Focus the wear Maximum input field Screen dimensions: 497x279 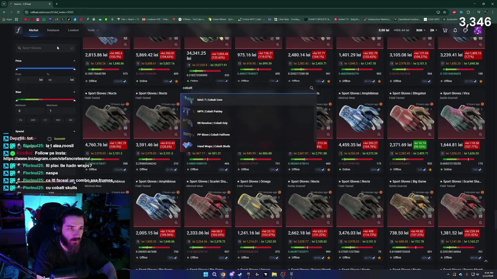[60, 111]
